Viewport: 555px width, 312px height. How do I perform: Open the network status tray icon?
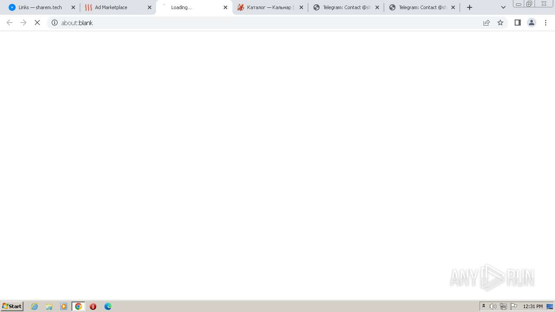coord(503,306)
